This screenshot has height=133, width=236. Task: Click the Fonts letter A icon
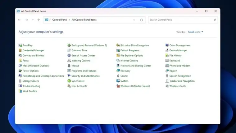coord(20,61)
